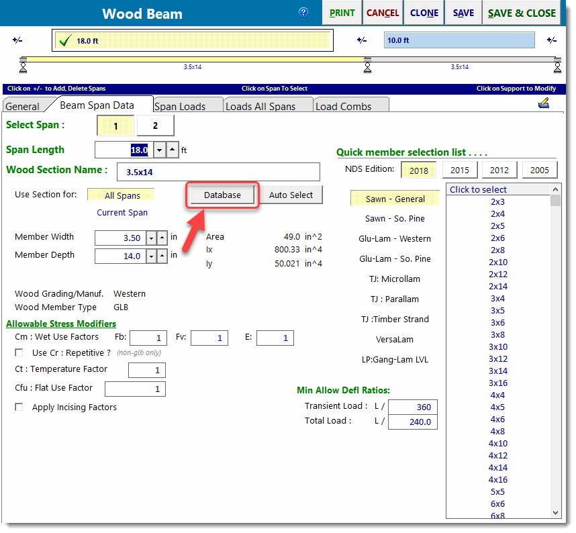Click the +/- icon between the two spans
This screenshot has width=576, height=533.
362,40
